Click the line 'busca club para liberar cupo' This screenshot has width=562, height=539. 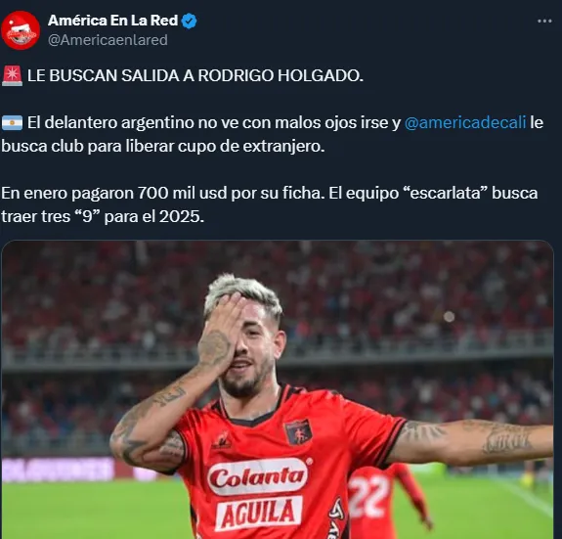[x=163, y=147]
